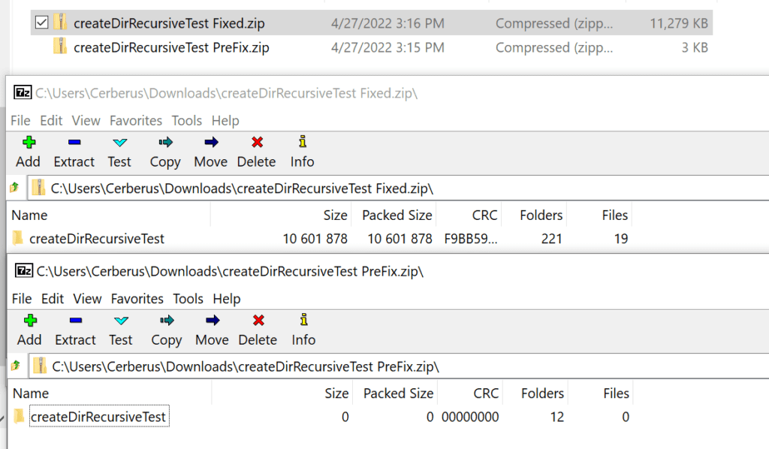
Task: Sort by the Name column in the PreFix.zip window
Action: coord(32,393)
